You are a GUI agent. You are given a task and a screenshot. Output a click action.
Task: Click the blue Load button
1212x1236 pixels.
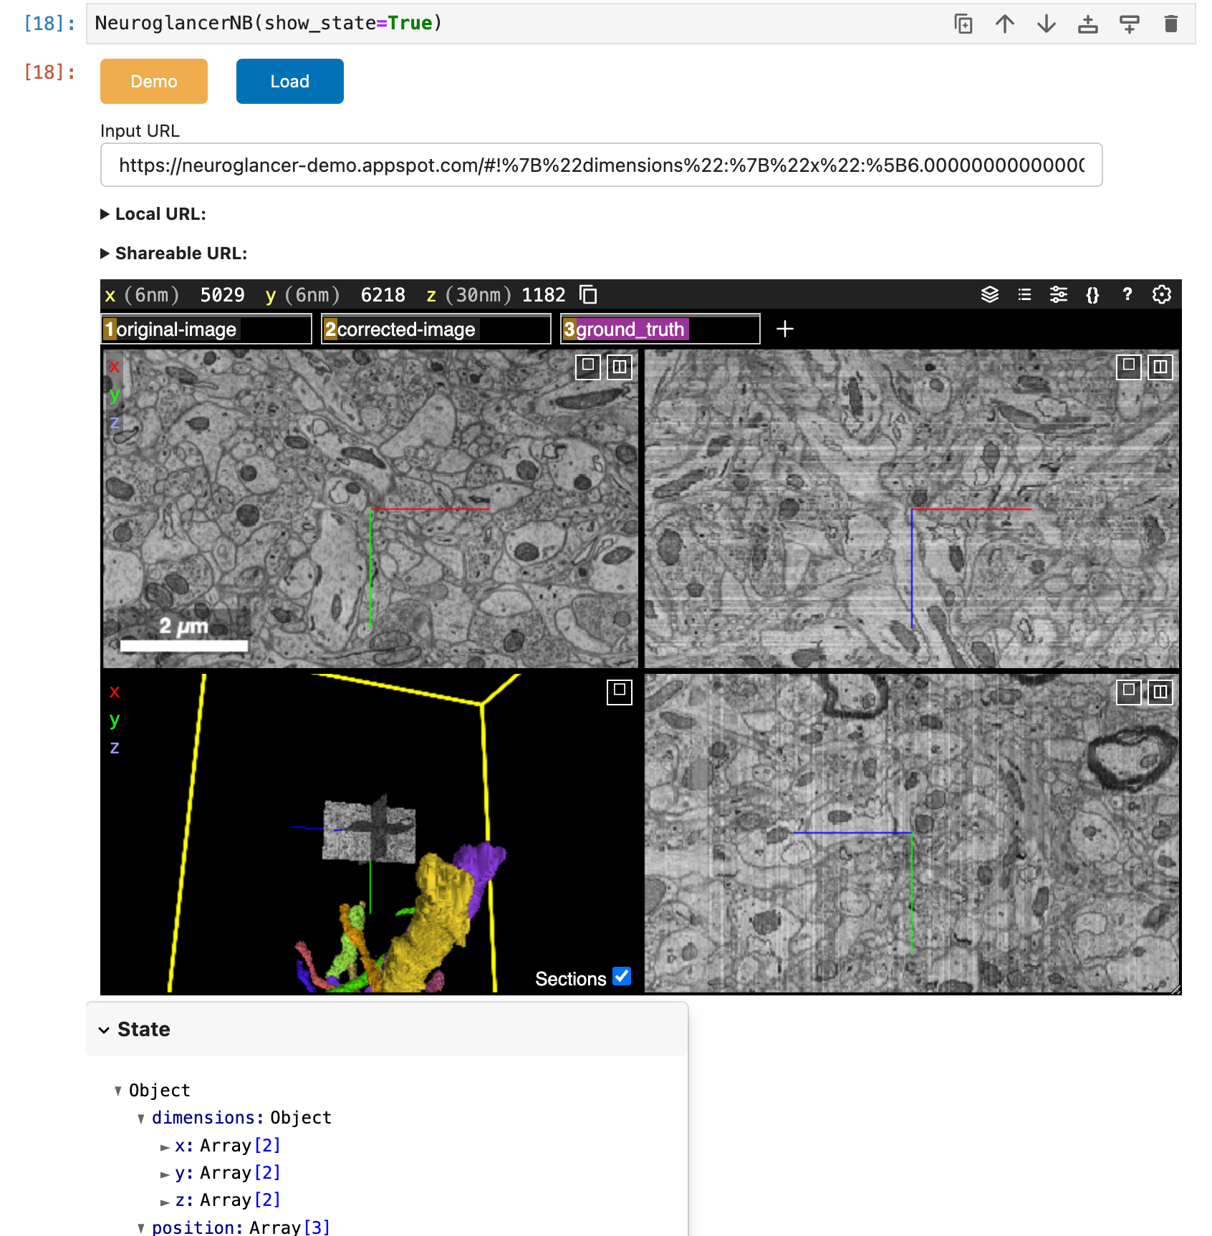tap(290, 82)
